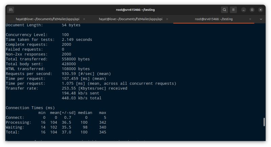Switch to the first hayat@love apps/api tab

click(x=47, y=19)
